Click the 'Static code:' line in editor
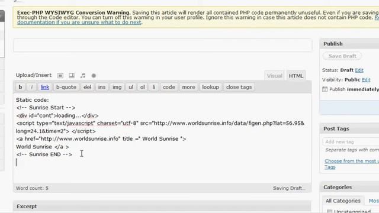 (33, 100)
